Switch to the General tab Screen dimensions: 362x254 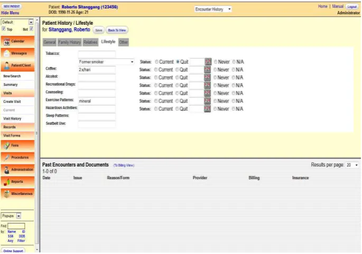pos(49,42)
